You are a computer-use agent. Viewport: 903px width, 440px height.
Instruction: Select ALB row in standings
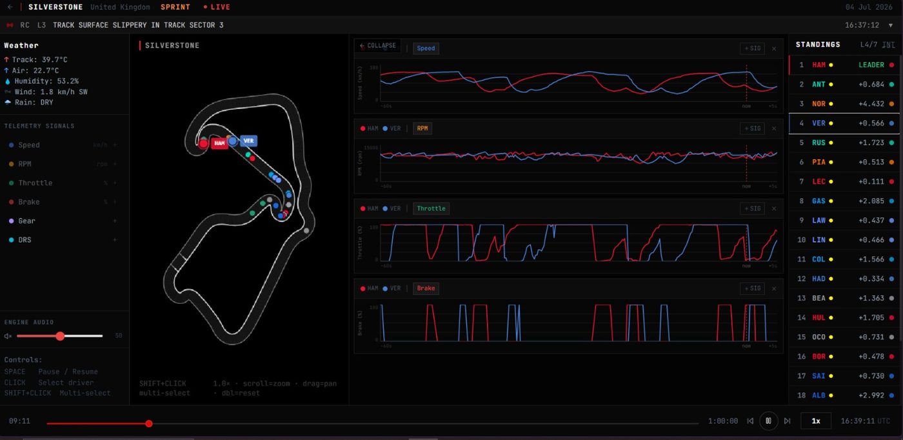(846, 395)
